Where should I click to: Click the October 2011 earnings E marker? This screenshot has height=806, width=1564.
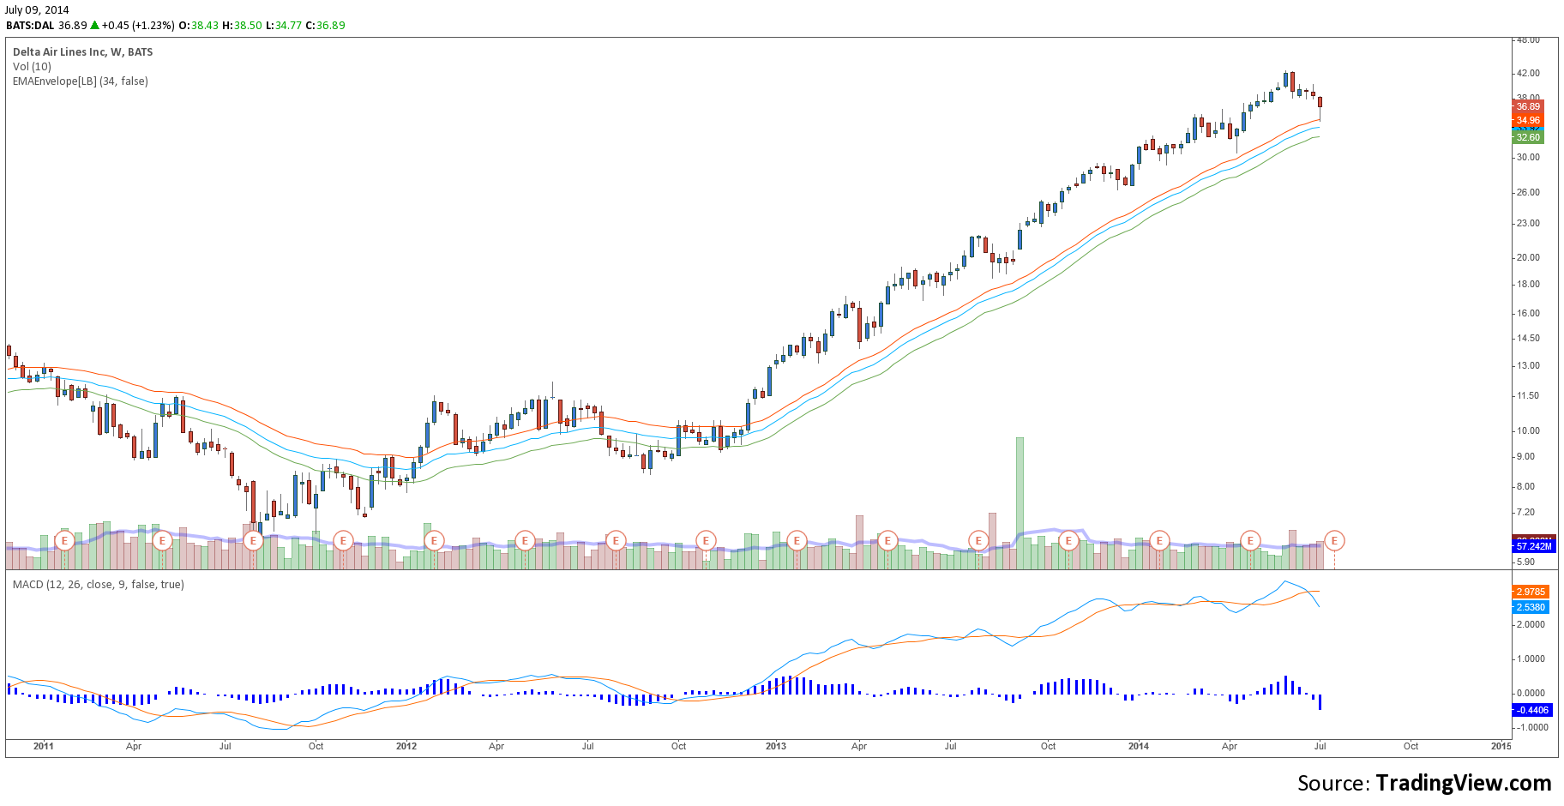pyautogui.click(x=343, y=541)
